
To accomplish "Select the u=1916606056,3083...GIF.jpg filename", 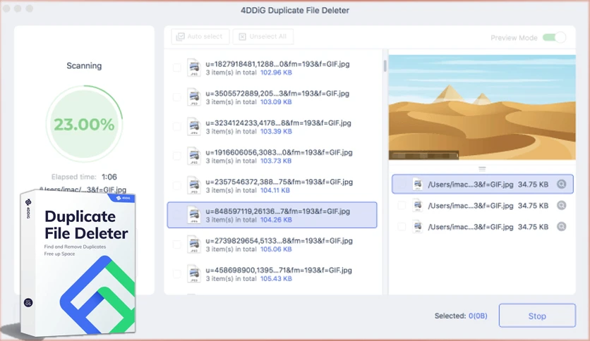I will (x=279, y=152).
